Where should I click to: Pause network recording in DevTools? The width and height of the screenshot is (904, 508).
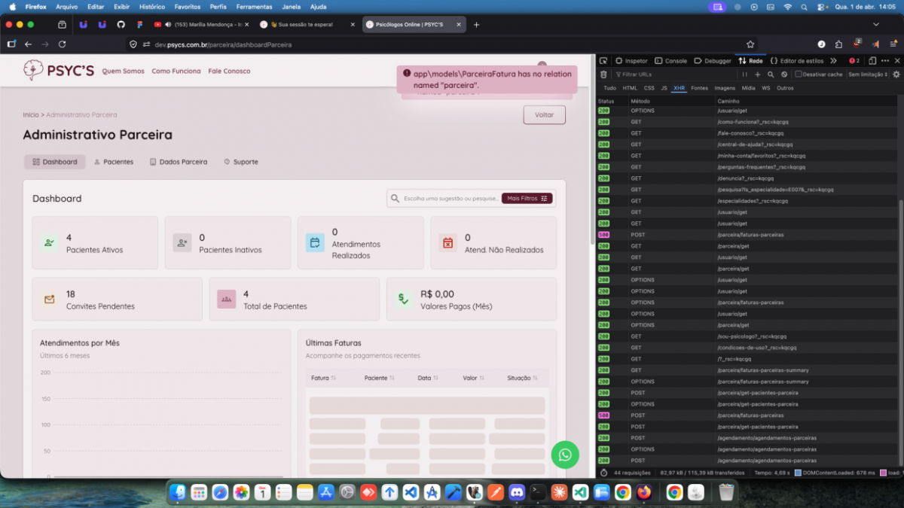[745, 75]
